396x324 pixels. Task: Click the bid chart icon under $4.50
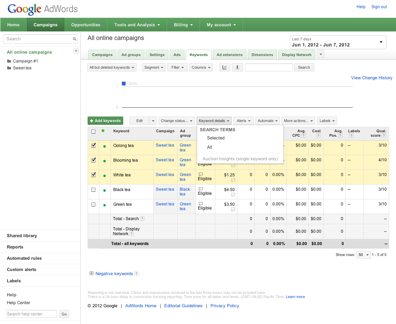click(x=233, y=195)
